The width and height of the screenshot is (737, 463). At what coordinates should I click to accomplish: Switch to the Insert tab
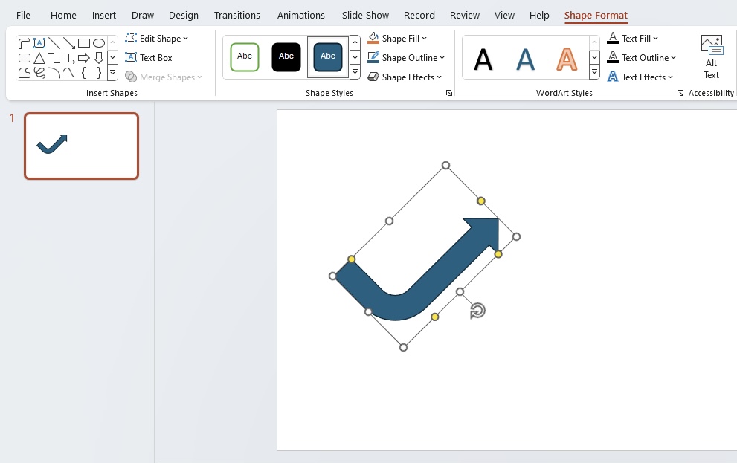(x=104, y=15)
